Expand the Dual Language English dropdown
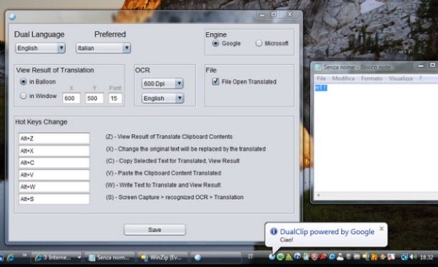The width and height of the screenshot is (438, 267). (40, 48)
